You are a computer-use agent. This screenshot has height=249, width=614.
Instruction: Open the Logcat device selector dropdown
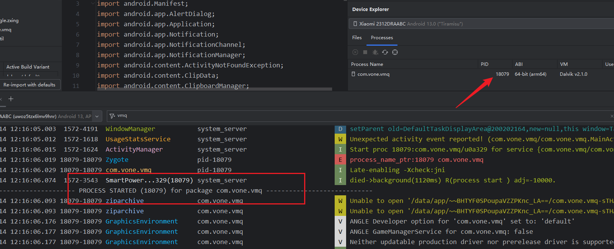97,116
